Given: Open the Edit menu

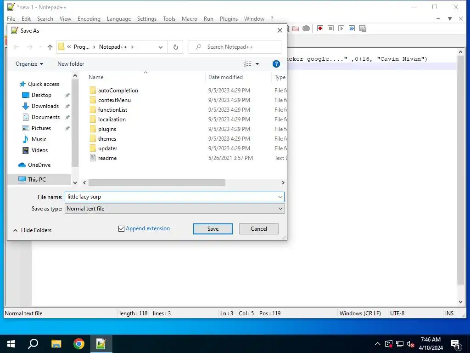Looking at the screenshot, I should click(x=26, y=18).
